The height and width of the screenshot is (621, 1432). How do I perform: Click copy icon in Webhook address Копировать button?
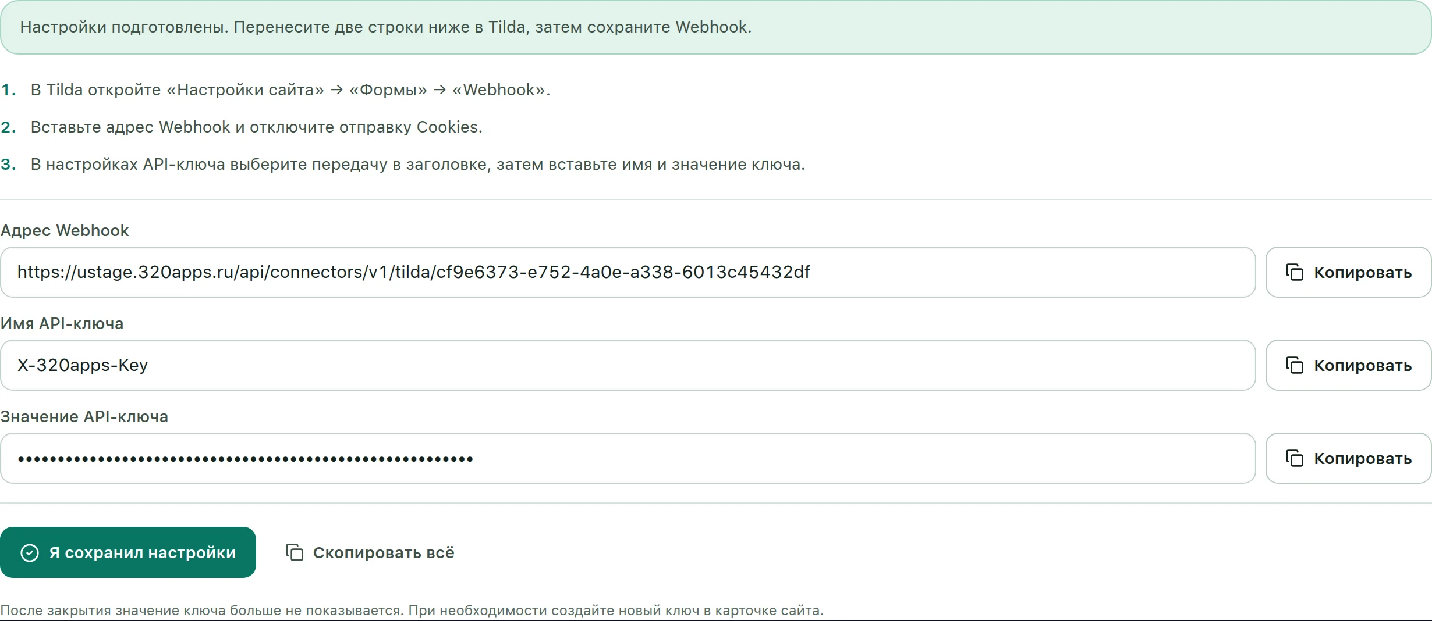tap(1294, 272)
